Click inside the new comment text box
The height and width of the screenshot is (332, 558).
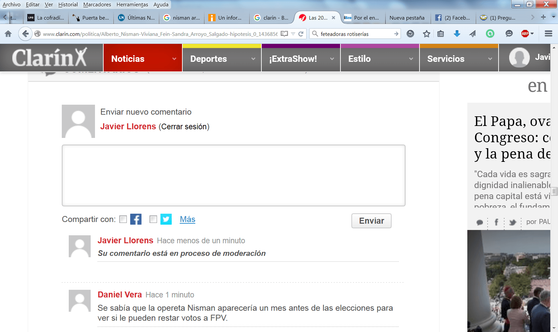[x=233, y=175]
